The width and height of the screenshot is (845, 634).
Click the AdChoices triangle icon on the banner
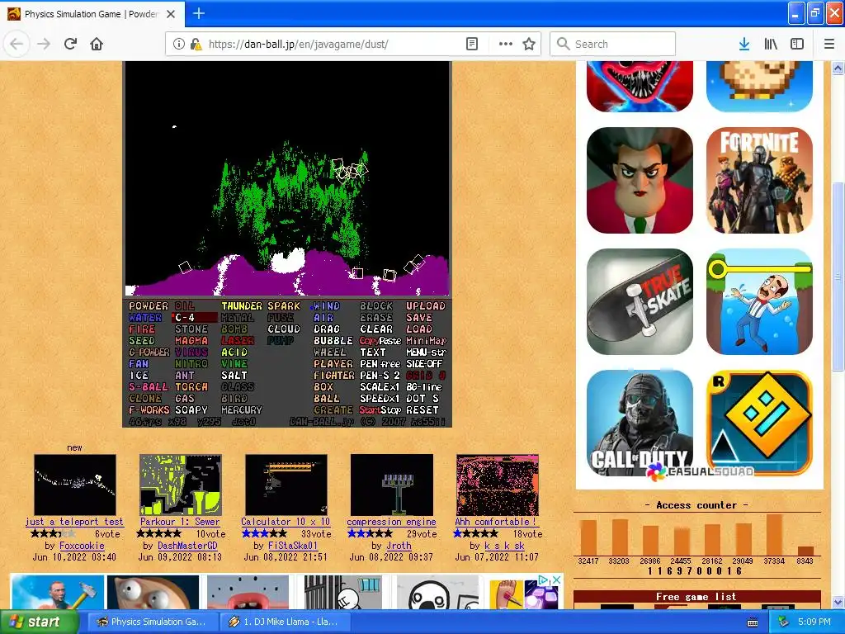point(545,580)
